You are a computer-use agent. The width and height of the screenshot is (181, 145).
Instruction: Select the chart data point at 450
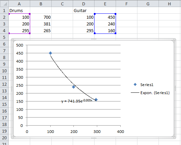point(50,53)
